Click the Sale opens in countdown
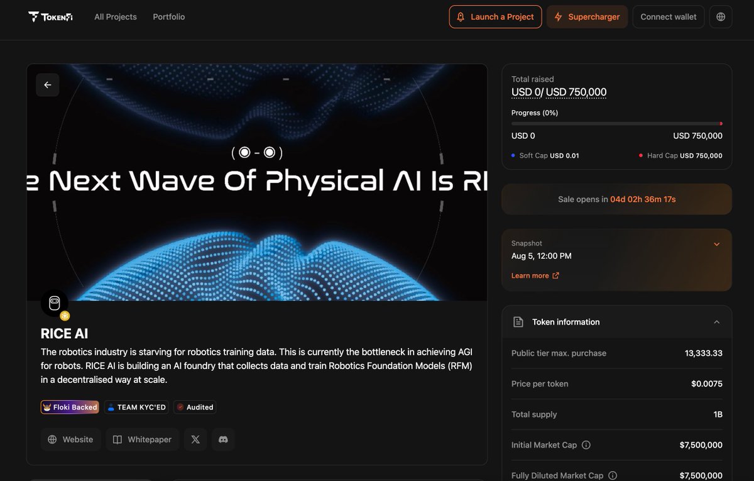 click(617, 199)
